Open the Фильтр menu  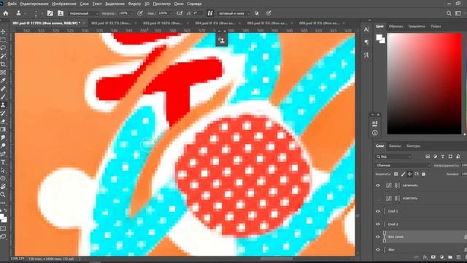coord(134,4)
